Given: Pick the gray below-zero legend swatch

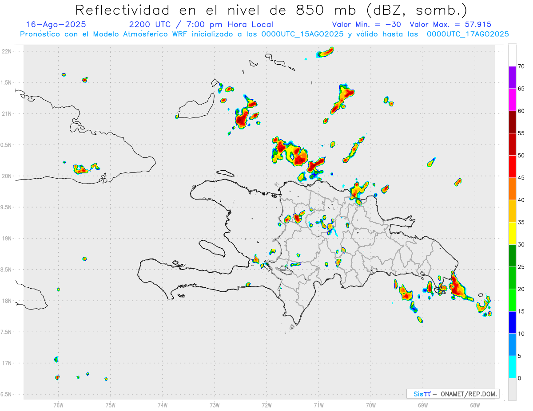Looking at the screenshot, I should click(x=512, y=389).
